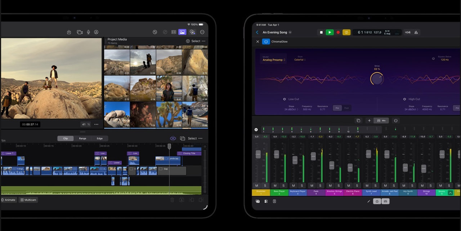This screenshot has height=231, width=461.
Task: Tap the metronome icon in Logic's transport bar
Action: (x=416, y=32)
